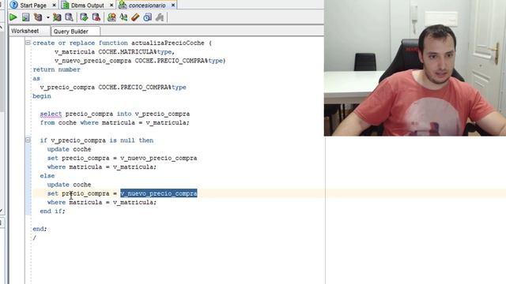The width and height of the screenshot is (506, 284).
Task: Click 'is null then' in the if line
Action: pyautogui.click(x=131, y=140)
